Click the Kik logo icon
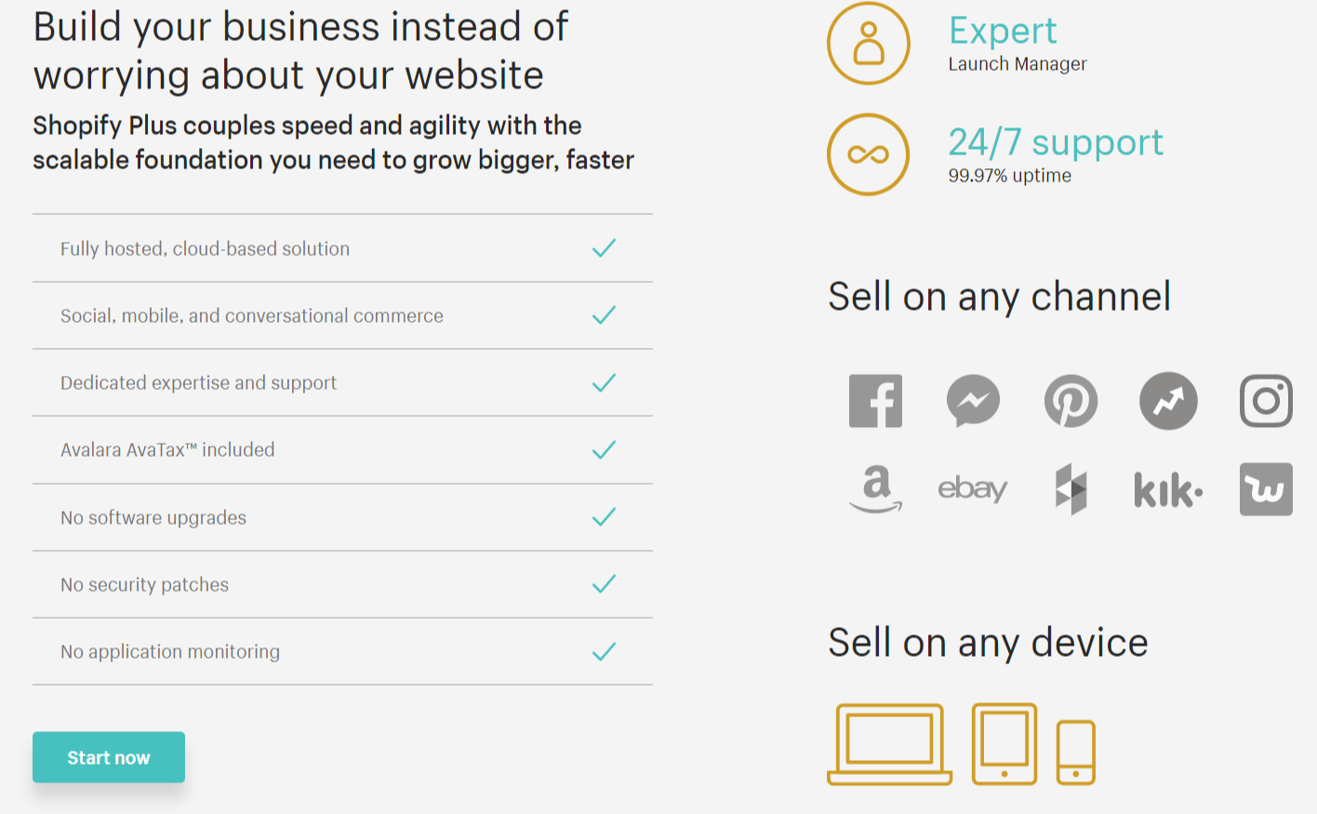The image size is (1317, 814). pos(1168,489)
